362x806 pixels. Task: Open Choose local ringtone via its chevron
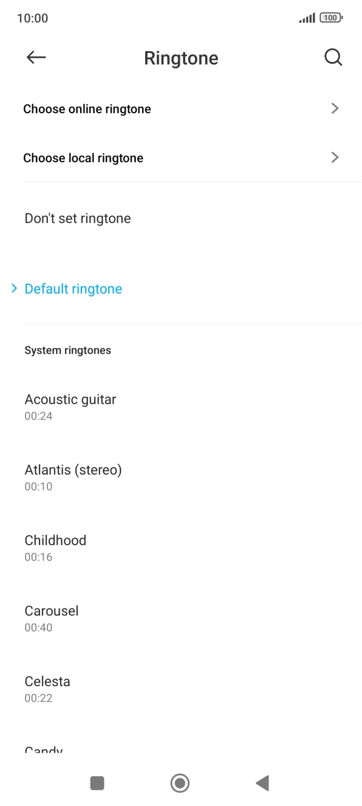pyautogui.click(x=335, y=157)
